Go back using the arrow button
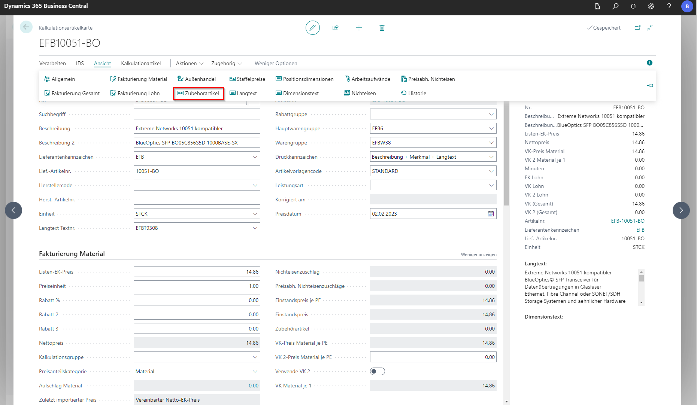The image size is (697, 405). 26,27
